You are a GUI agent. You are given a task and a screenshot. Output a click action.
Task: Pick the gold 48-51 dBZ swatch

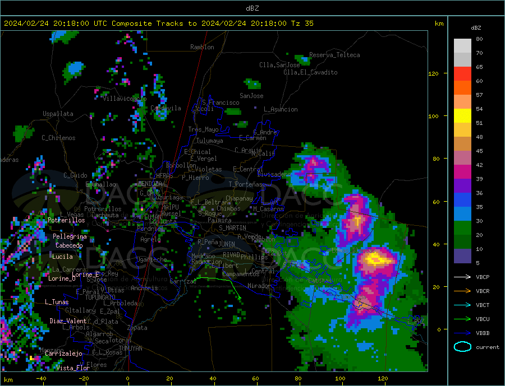click(x=462, y=130)
